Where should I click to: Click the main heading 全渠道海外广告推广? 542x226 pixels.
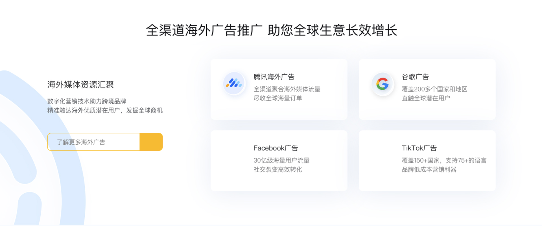click(204, 30)
